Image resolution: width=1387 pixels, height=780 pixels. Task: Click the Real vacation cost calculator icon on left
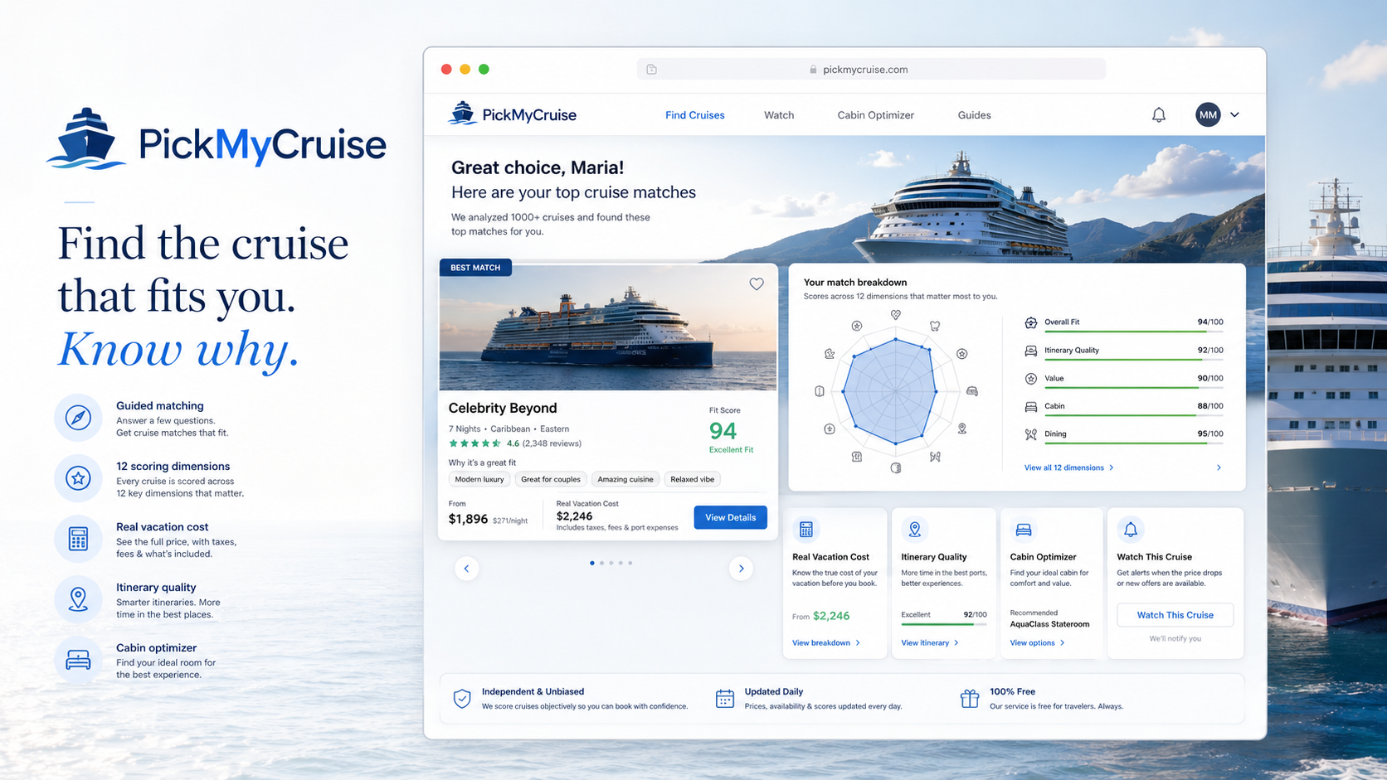pos(78,539)
